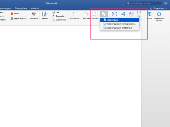Click the date and time icon
Image resolution: width=170 pixels, height=127 pixels.
(x=139, y=16)
